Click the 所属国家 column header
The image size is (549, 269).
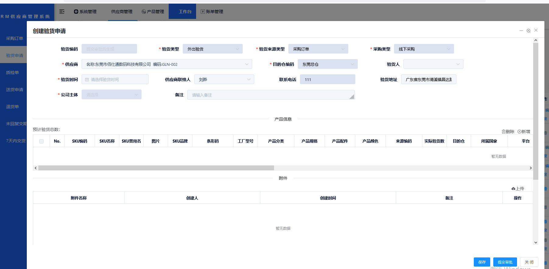click(x=489, y=141)
